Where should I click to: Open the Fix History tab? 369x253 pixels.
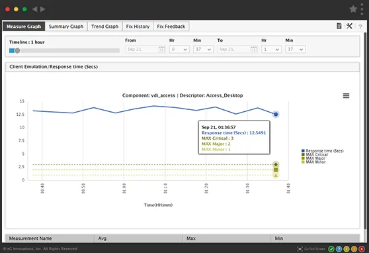(138, 26)
